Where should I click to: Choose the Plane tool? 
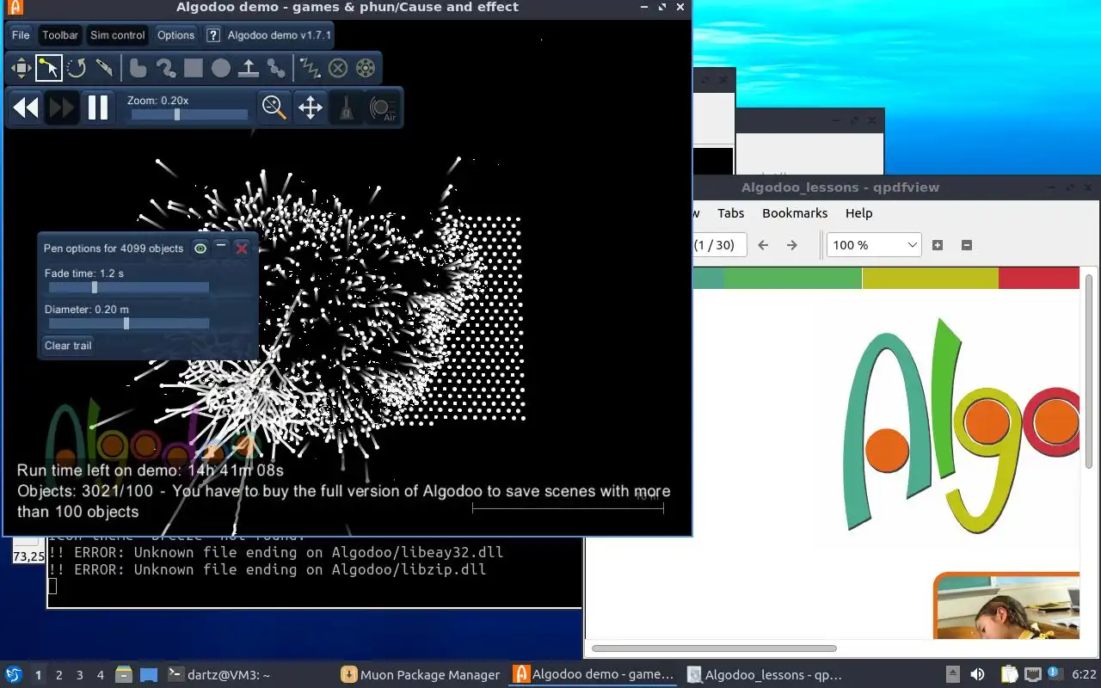coord(249,67)
